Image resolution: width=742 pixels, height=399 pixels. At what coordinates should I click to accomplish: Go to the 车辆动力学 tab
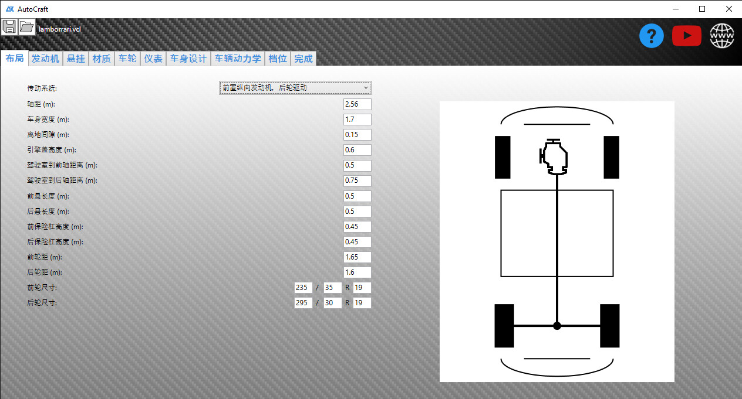(x=238, y=59)
